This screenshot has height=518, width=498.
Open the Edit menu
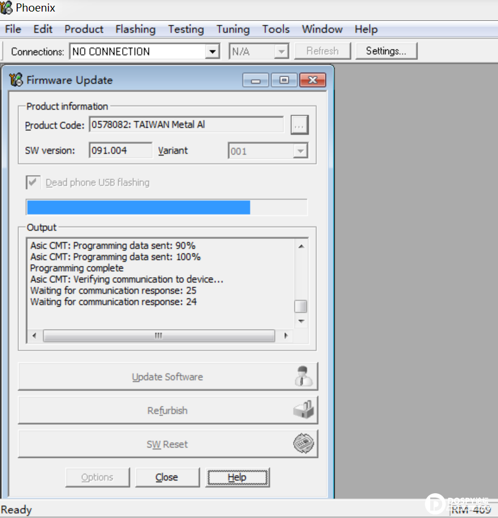point(43,29)
